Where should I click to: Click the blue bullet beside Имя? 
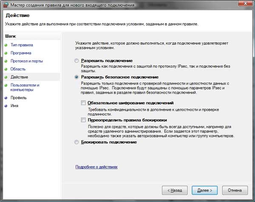6,106
